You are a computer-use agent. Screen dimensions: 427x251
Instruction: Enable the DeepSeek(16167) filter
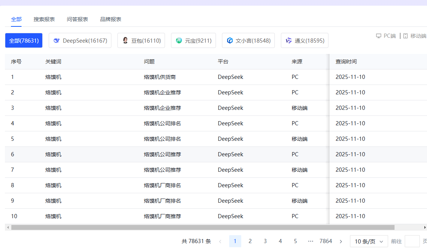pos(80,40)
